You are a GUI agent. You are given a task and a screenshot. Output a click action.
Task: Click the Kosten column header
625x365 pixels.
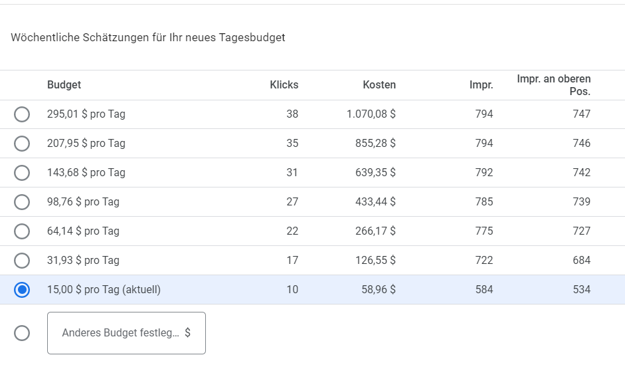(x=379, y=84)
